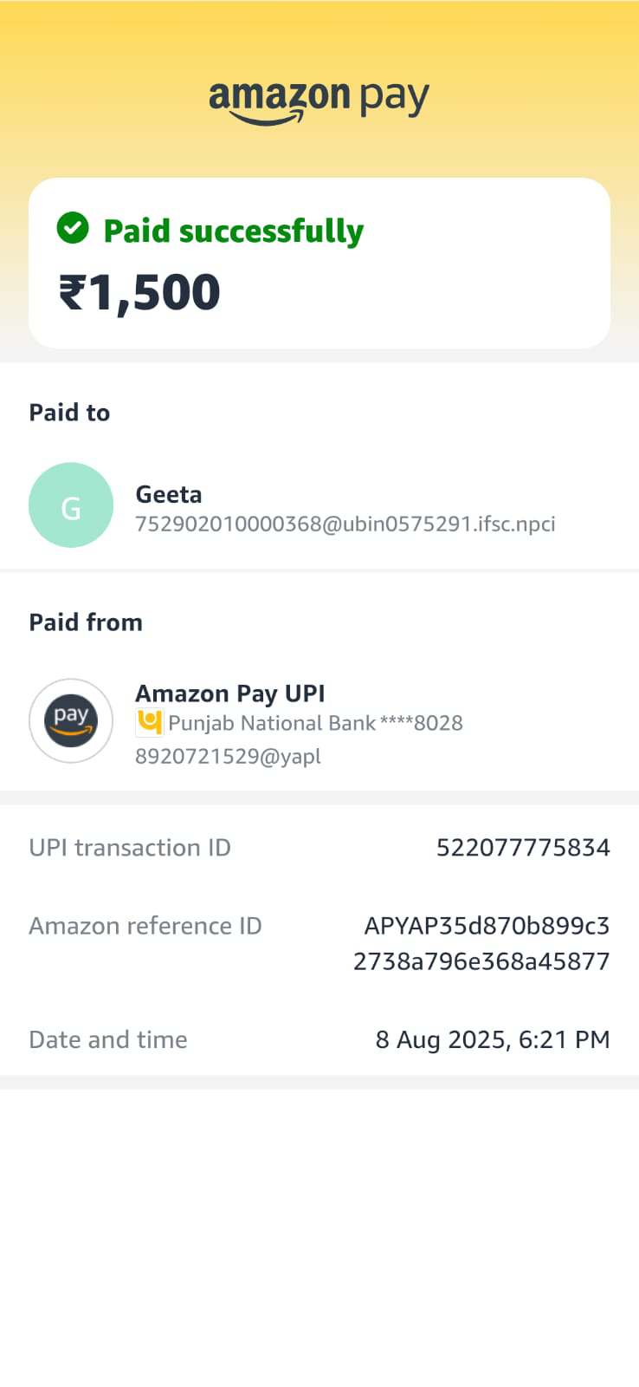
Task: Click the "Paid successfully" status text
Action: pyautogui.click(x=233, y=231)
